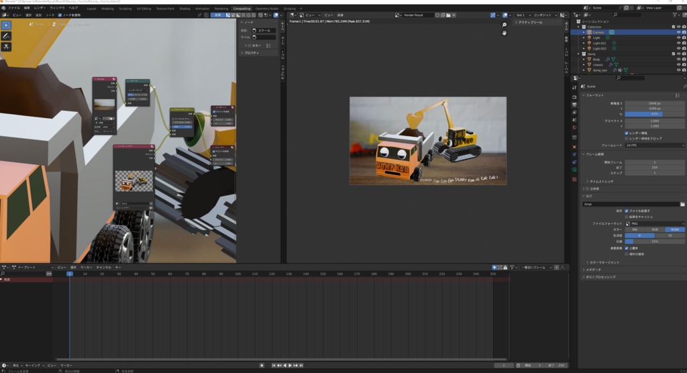Open the Output properties tab icon
The height and width of the screenshot is (373, 687).
pyautogui.click(x=574, y=105)
